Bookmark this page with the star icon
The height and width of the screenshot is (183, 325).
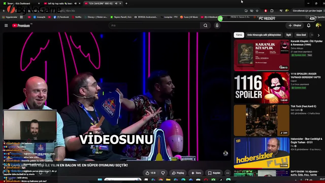(257, 11)
